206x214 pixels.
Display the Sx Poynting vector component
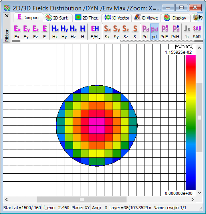(107, 32)
